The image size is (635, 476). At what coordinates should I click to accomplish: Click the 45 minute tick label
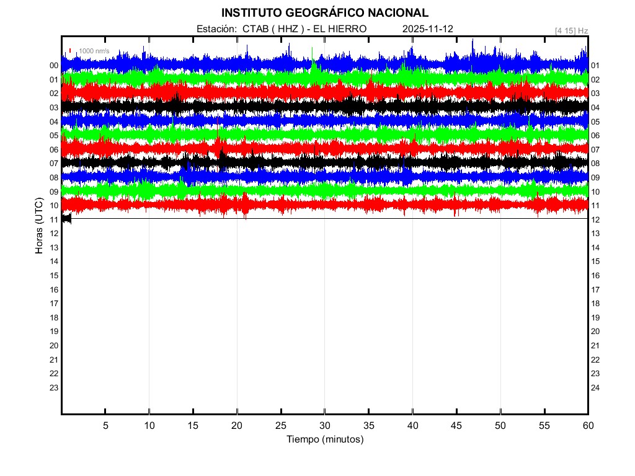456,426
